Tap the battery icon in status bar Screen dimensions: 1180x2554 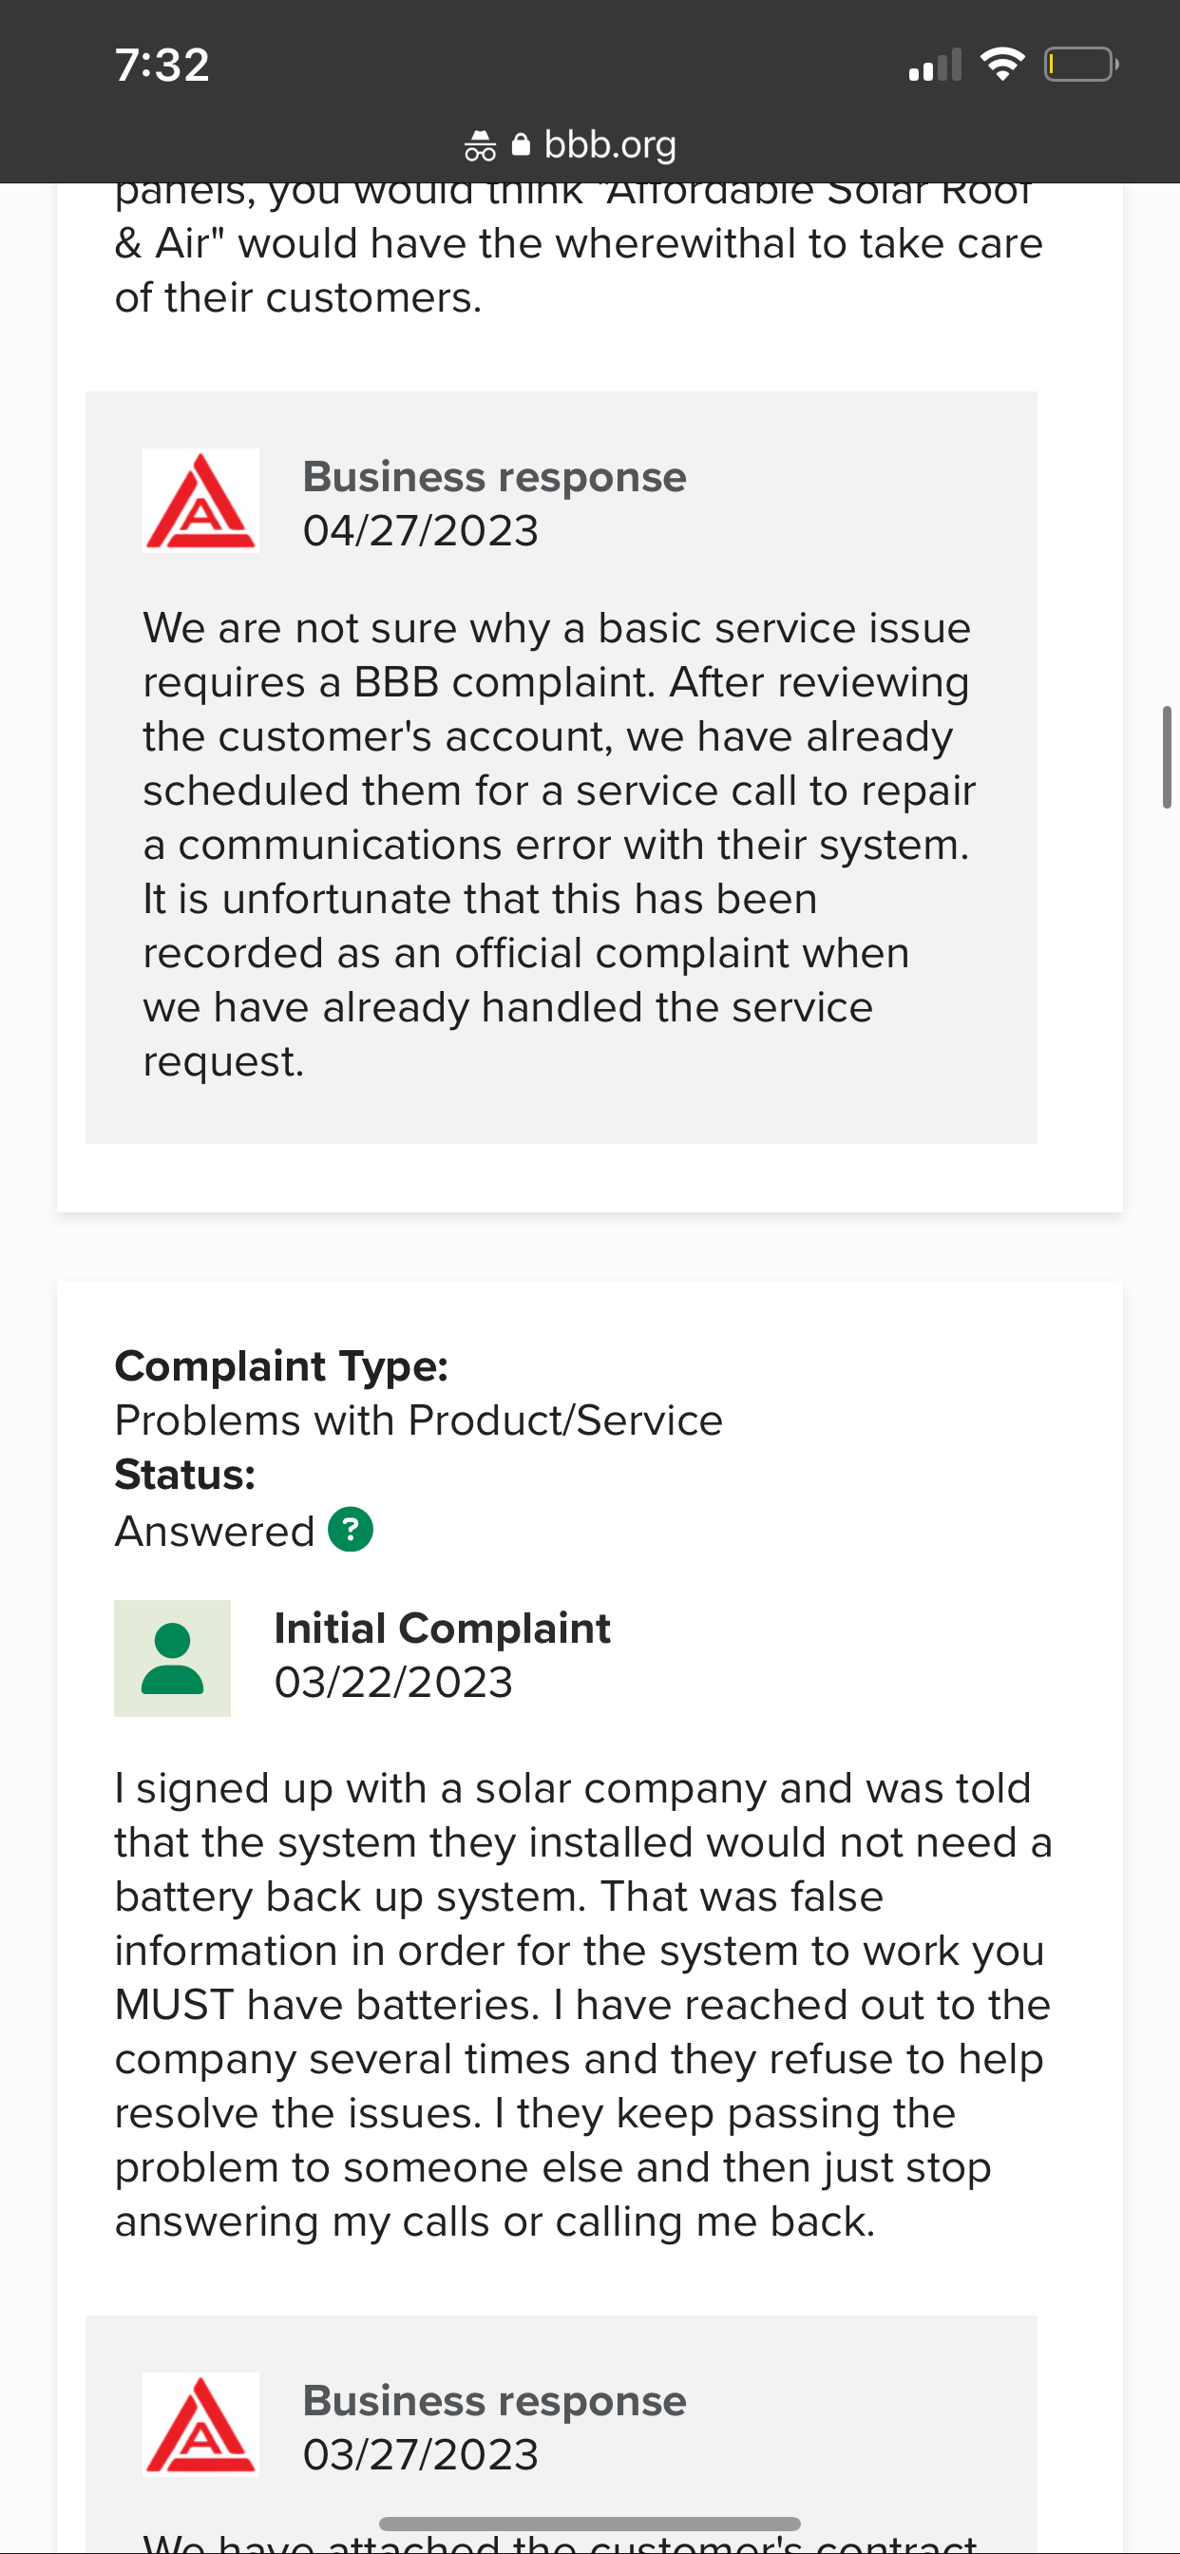click(1080, 66)
